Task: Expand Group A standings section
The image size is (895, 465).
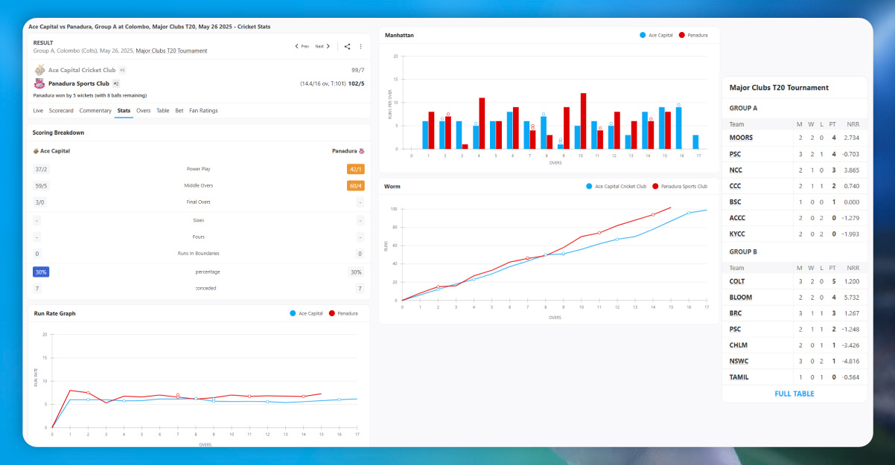Action: tap(745, 108)
